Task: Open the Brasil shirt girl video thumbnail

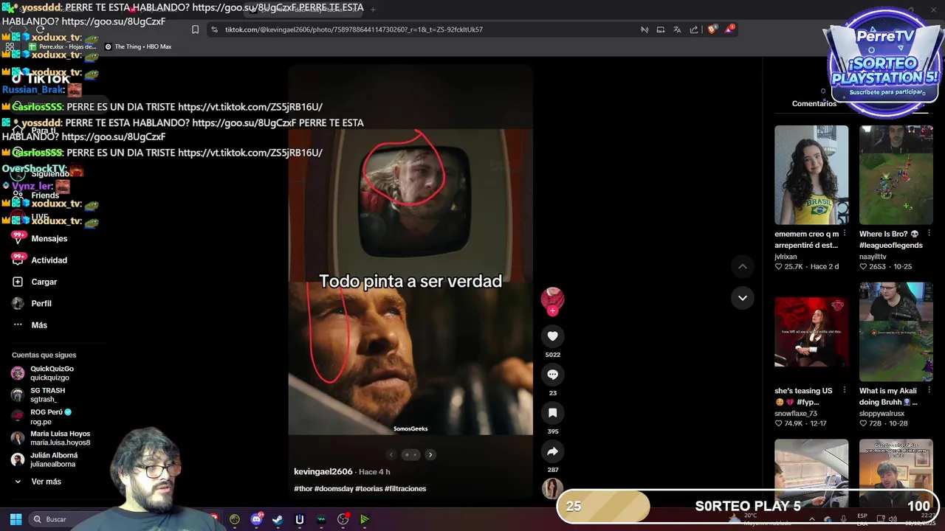Action: (811, 175)
